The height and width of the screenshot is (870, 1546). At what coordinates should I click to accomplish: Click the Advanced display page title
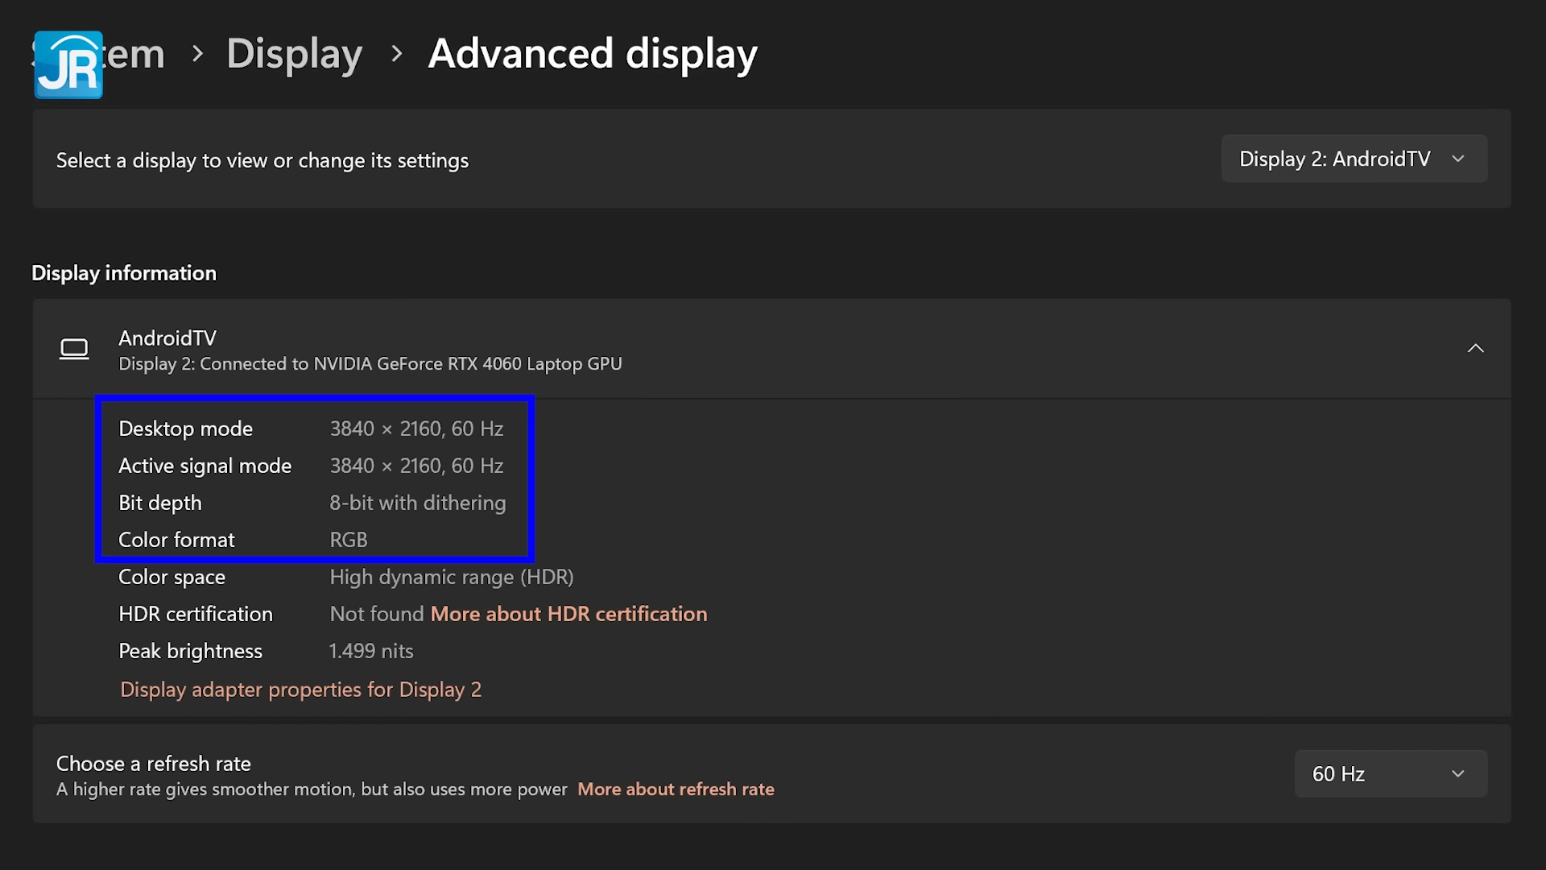[593, 54]
